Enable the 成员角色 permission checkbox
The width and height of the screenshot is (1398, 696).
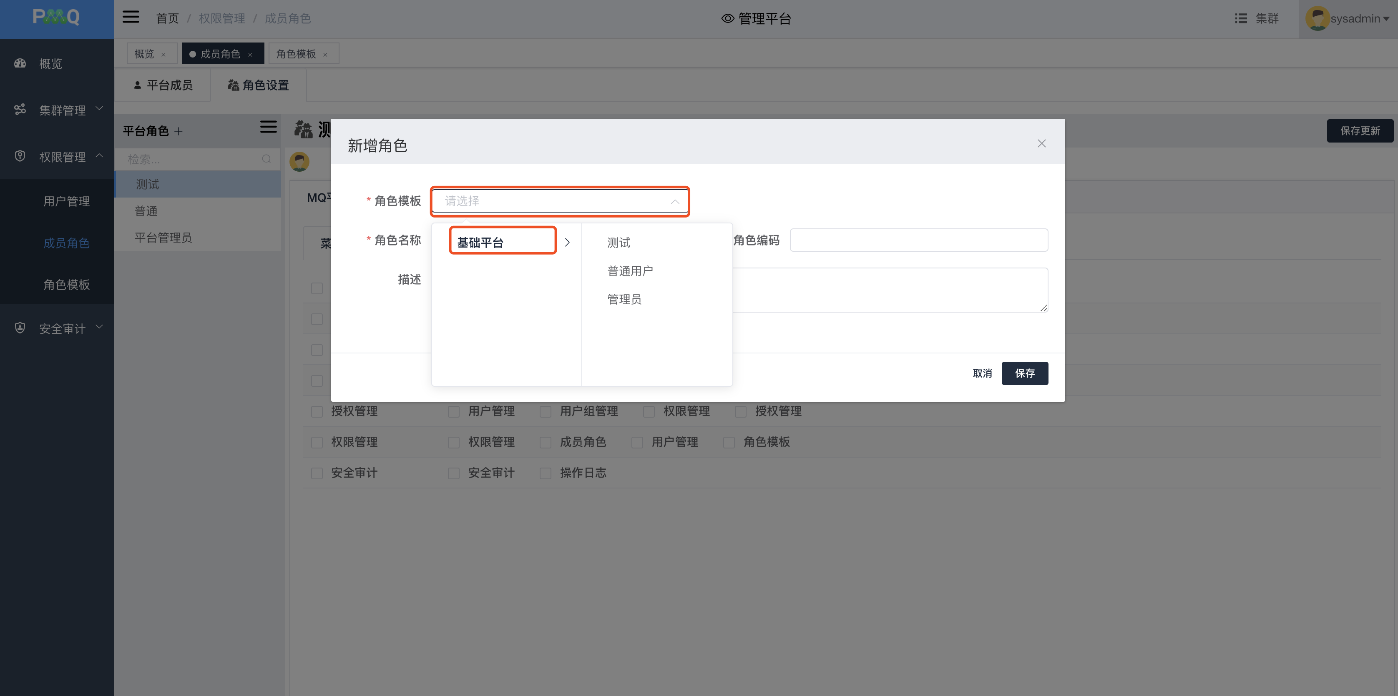546,443
